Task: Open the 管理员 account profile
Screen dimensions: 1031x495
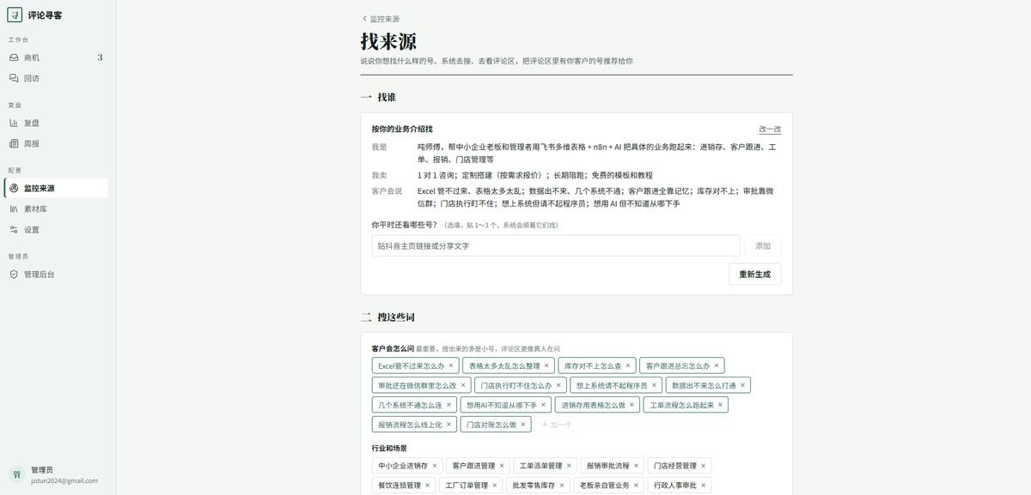Action: point(56,474)
